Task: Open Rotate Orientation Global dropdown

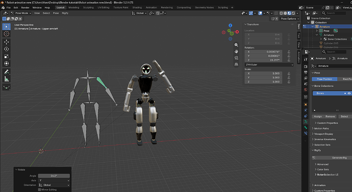Action: 54,185
